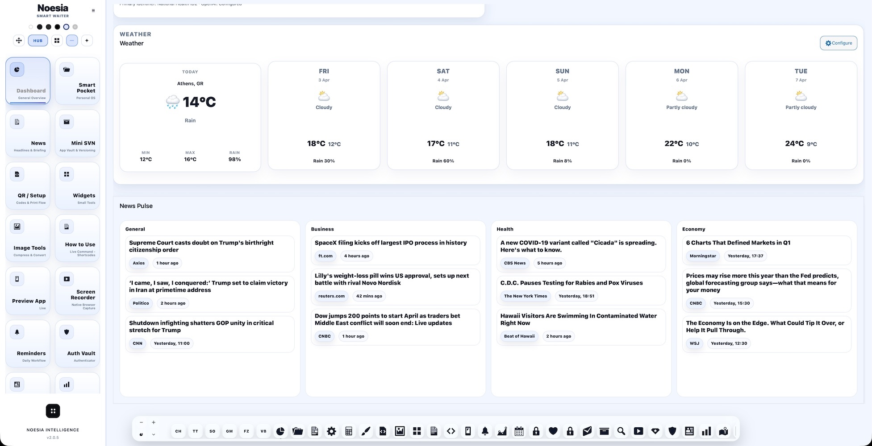Open the hamburger menu beside Noesia logo
The height and width of the screenshot is (446, 872).
tap(93, 11)
